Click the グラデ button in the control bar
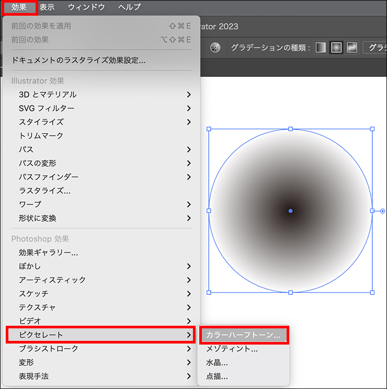Screen dimensions: 387x389 pyautogui.click(x=375, y=48)
